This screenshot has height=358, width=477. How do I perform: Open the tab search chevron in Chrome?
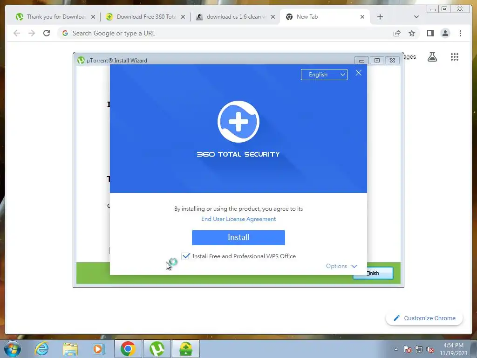(416, 17)
